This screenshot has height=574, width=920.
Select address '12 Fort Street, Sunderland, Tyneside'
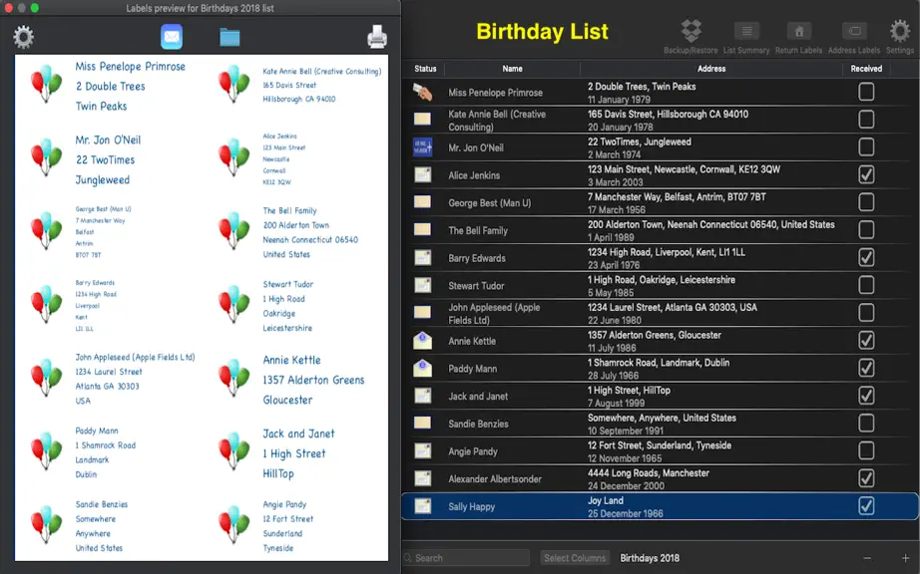click(660, 445)
